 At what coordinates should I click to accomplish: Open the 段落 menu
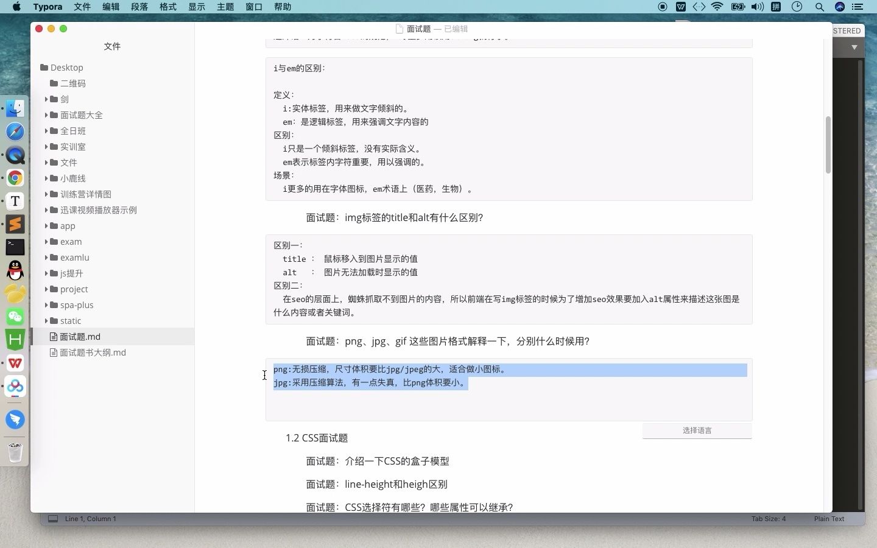pos(139,7)
